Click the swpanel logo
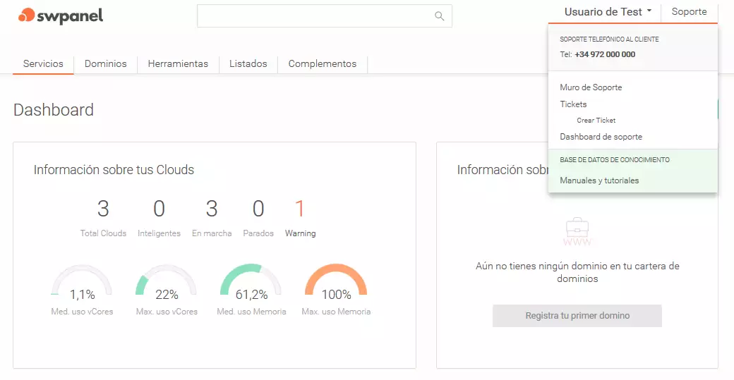 [61, 16]
